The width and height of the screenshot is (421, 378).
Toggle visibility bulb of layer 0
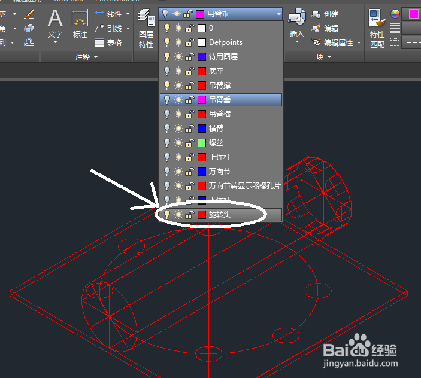coord(167,28)
